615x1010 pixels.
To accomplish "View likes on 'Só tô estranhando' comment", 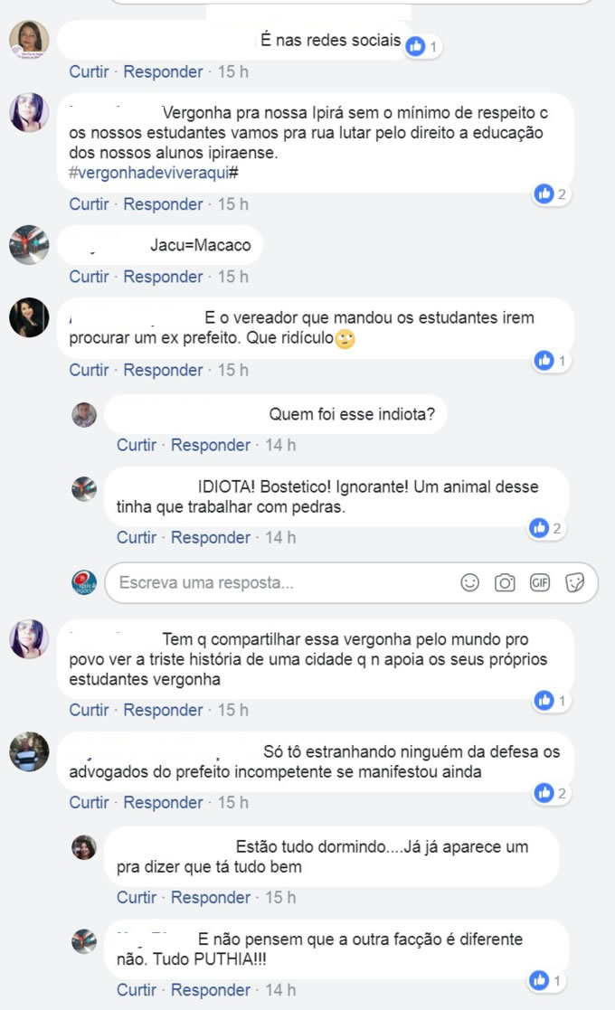I will [551, 793].
